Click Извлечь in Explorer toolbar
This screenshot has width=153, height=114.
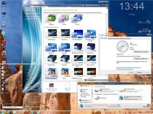coord(92,84)
